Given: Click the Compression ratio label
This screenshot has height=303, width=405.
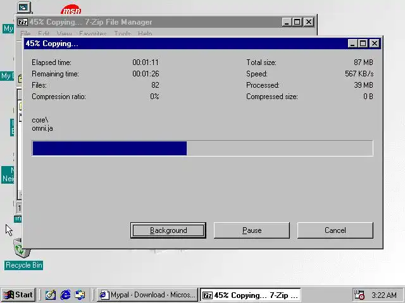Looking at the screenshot, I should coord(59,97).
